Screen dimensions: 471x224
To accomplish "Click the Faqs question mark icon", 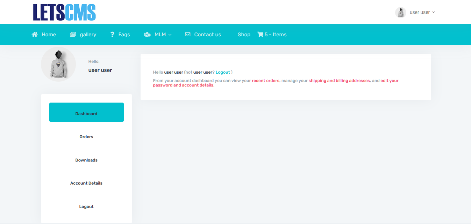I will (112, 35).
